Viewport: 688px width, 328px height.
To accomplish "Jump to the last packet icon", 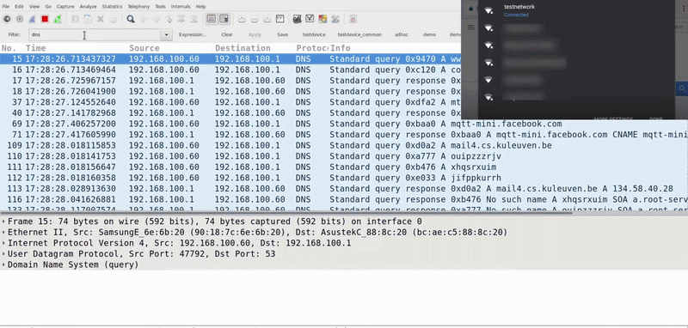I will [193, 19].
